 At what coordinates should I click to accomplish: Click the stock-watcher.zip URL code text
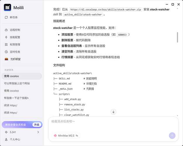106,10
